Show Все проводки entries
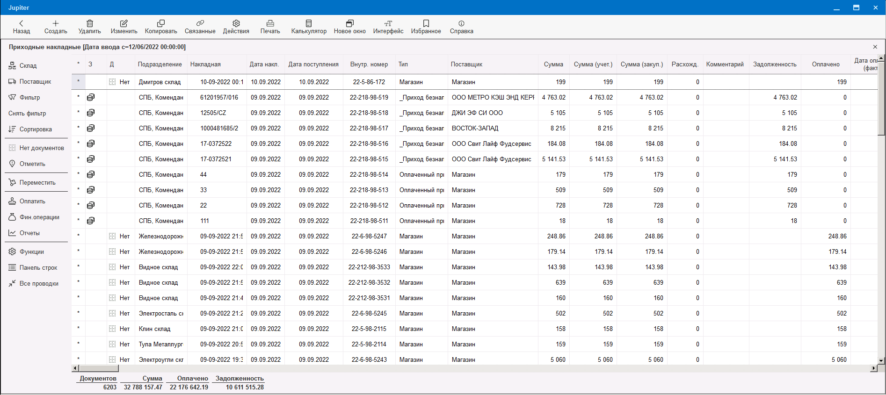886x395 pixels. (x=33, y=284)
